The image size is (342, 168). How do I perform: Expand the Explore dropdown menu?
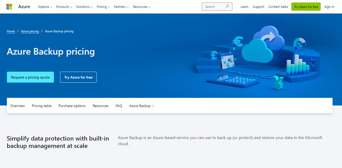point(45,7)
